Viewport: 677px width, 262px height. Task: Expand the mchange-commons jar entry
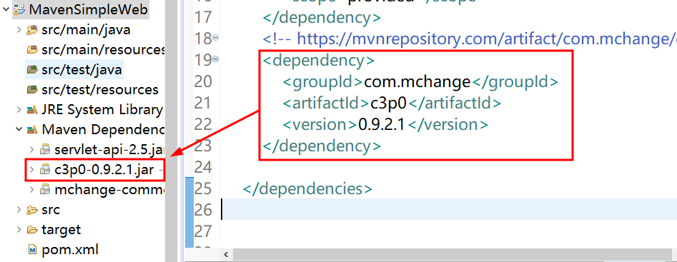tap(31, 189)
